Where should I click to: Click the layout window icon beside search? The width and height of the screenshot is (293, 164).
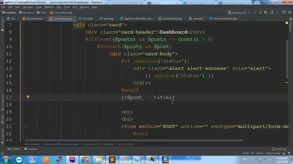284,12
